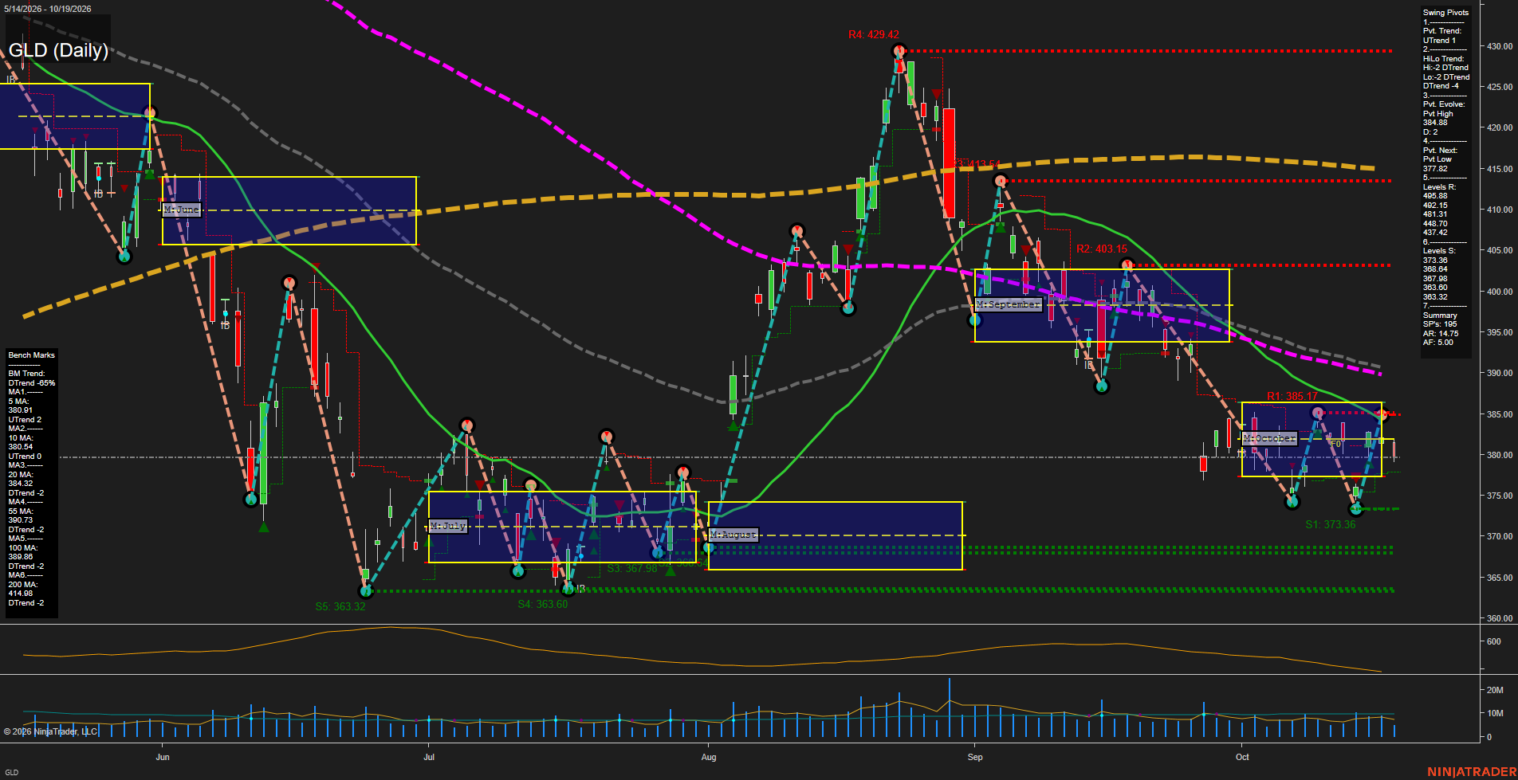Click the Oct label on time axis
This screenshot has width=1518, height=780.
pos(1242,757)
